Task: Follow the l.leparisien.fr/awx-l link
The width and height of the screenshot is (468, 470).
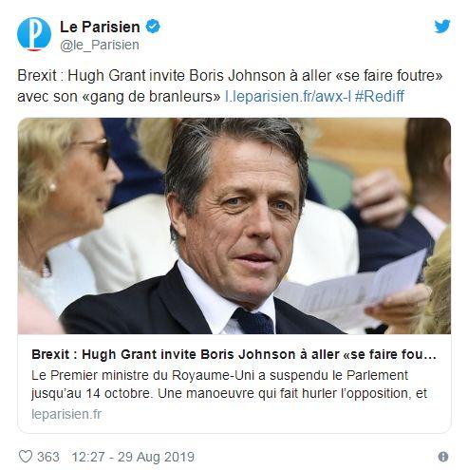Action: tap(288, 96)
